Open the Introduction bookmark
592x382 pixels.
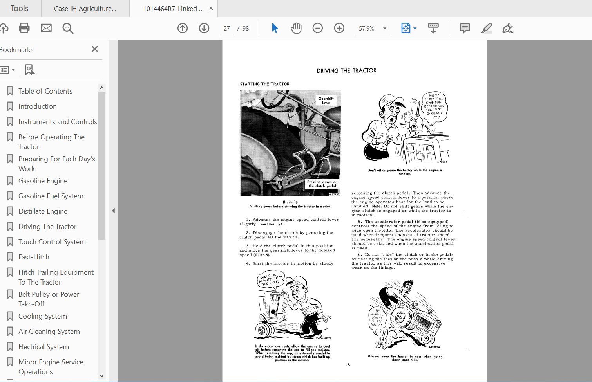(x=38, y=106)
